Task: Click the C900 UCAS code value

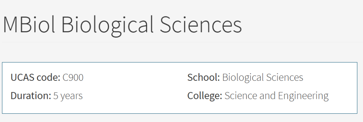Action: [73, 77]
